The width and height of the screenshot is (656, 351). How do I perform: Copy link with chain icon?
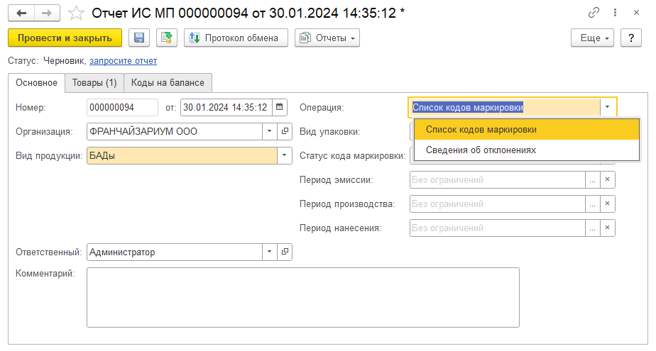point(594,13)
